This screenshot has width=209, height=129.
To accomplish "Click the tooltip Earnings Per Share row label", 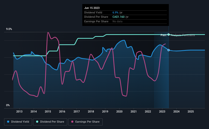I will (96, 21).
